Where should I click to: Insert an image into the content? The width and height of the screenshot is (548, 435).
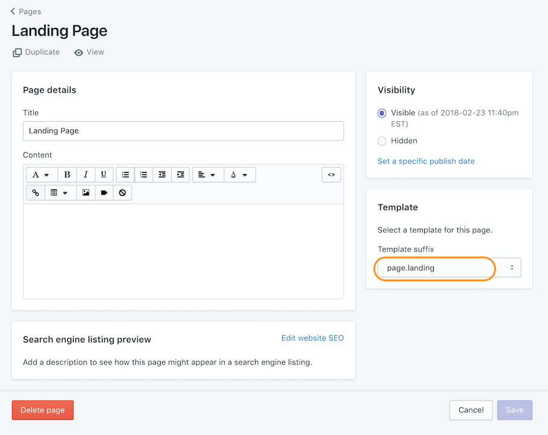coord(86,193)
